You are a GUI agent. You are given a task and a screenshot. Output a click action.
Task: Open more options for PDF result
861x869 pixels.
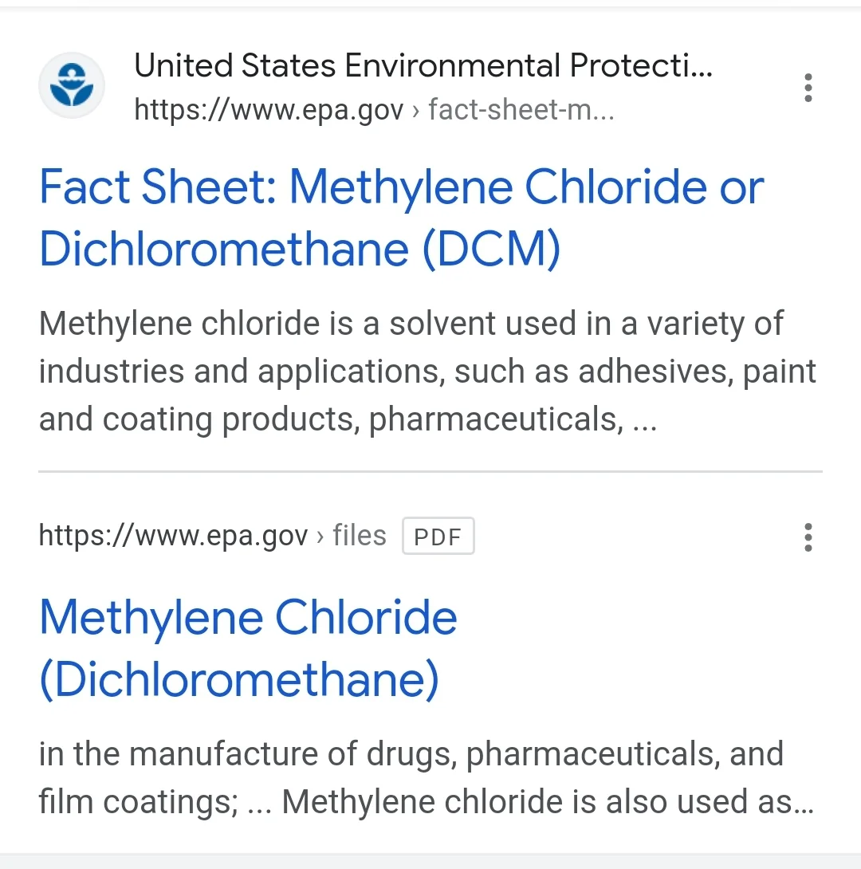[808, 537]
